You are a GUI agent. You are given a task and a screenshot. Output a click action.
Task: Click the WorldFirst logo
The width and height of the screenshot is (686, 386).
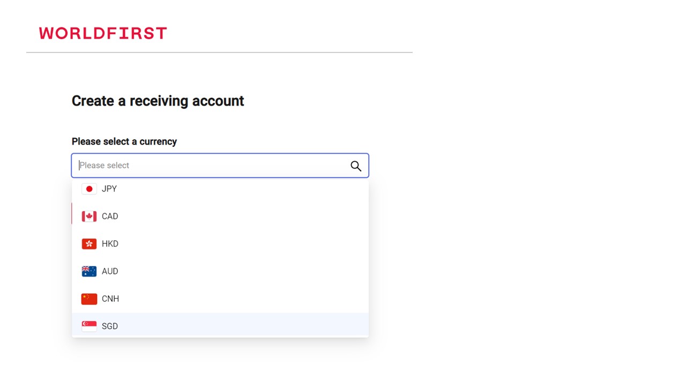coord(103,33)
